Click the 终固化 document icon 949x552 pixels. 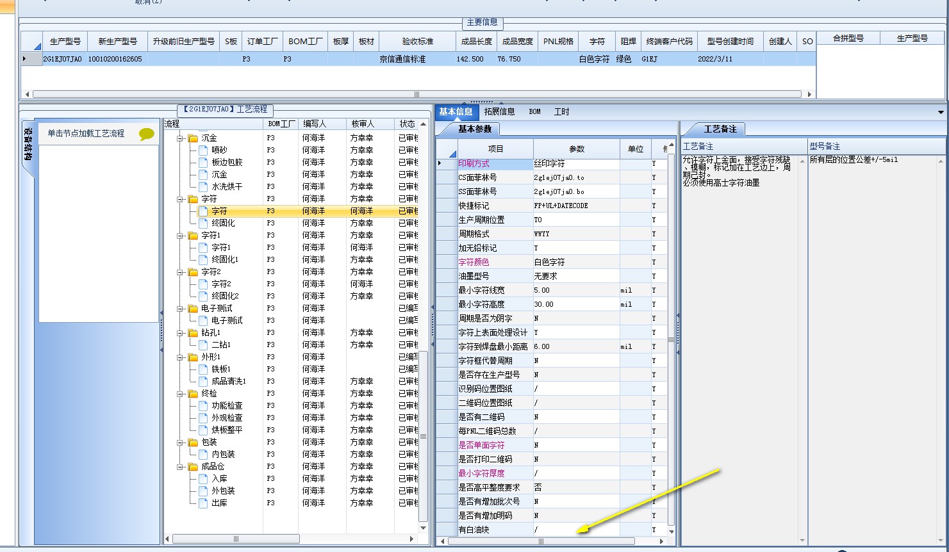click(x=203, y=223)
